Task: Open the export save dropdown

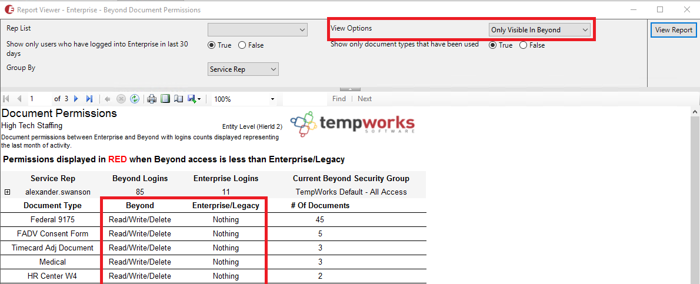Action: coord(194,99)
